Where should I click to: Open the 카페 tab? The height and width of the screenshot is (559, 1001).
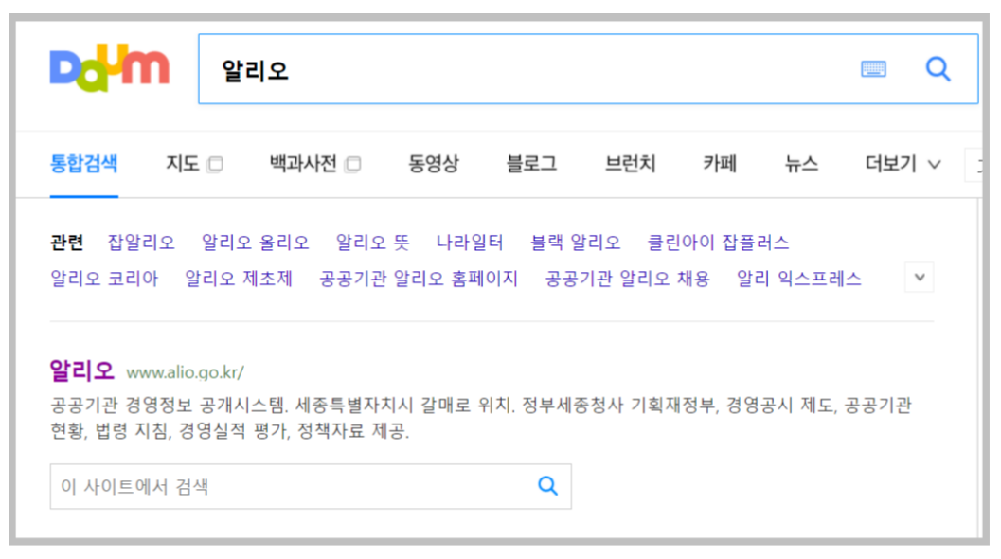coord(720,164)
